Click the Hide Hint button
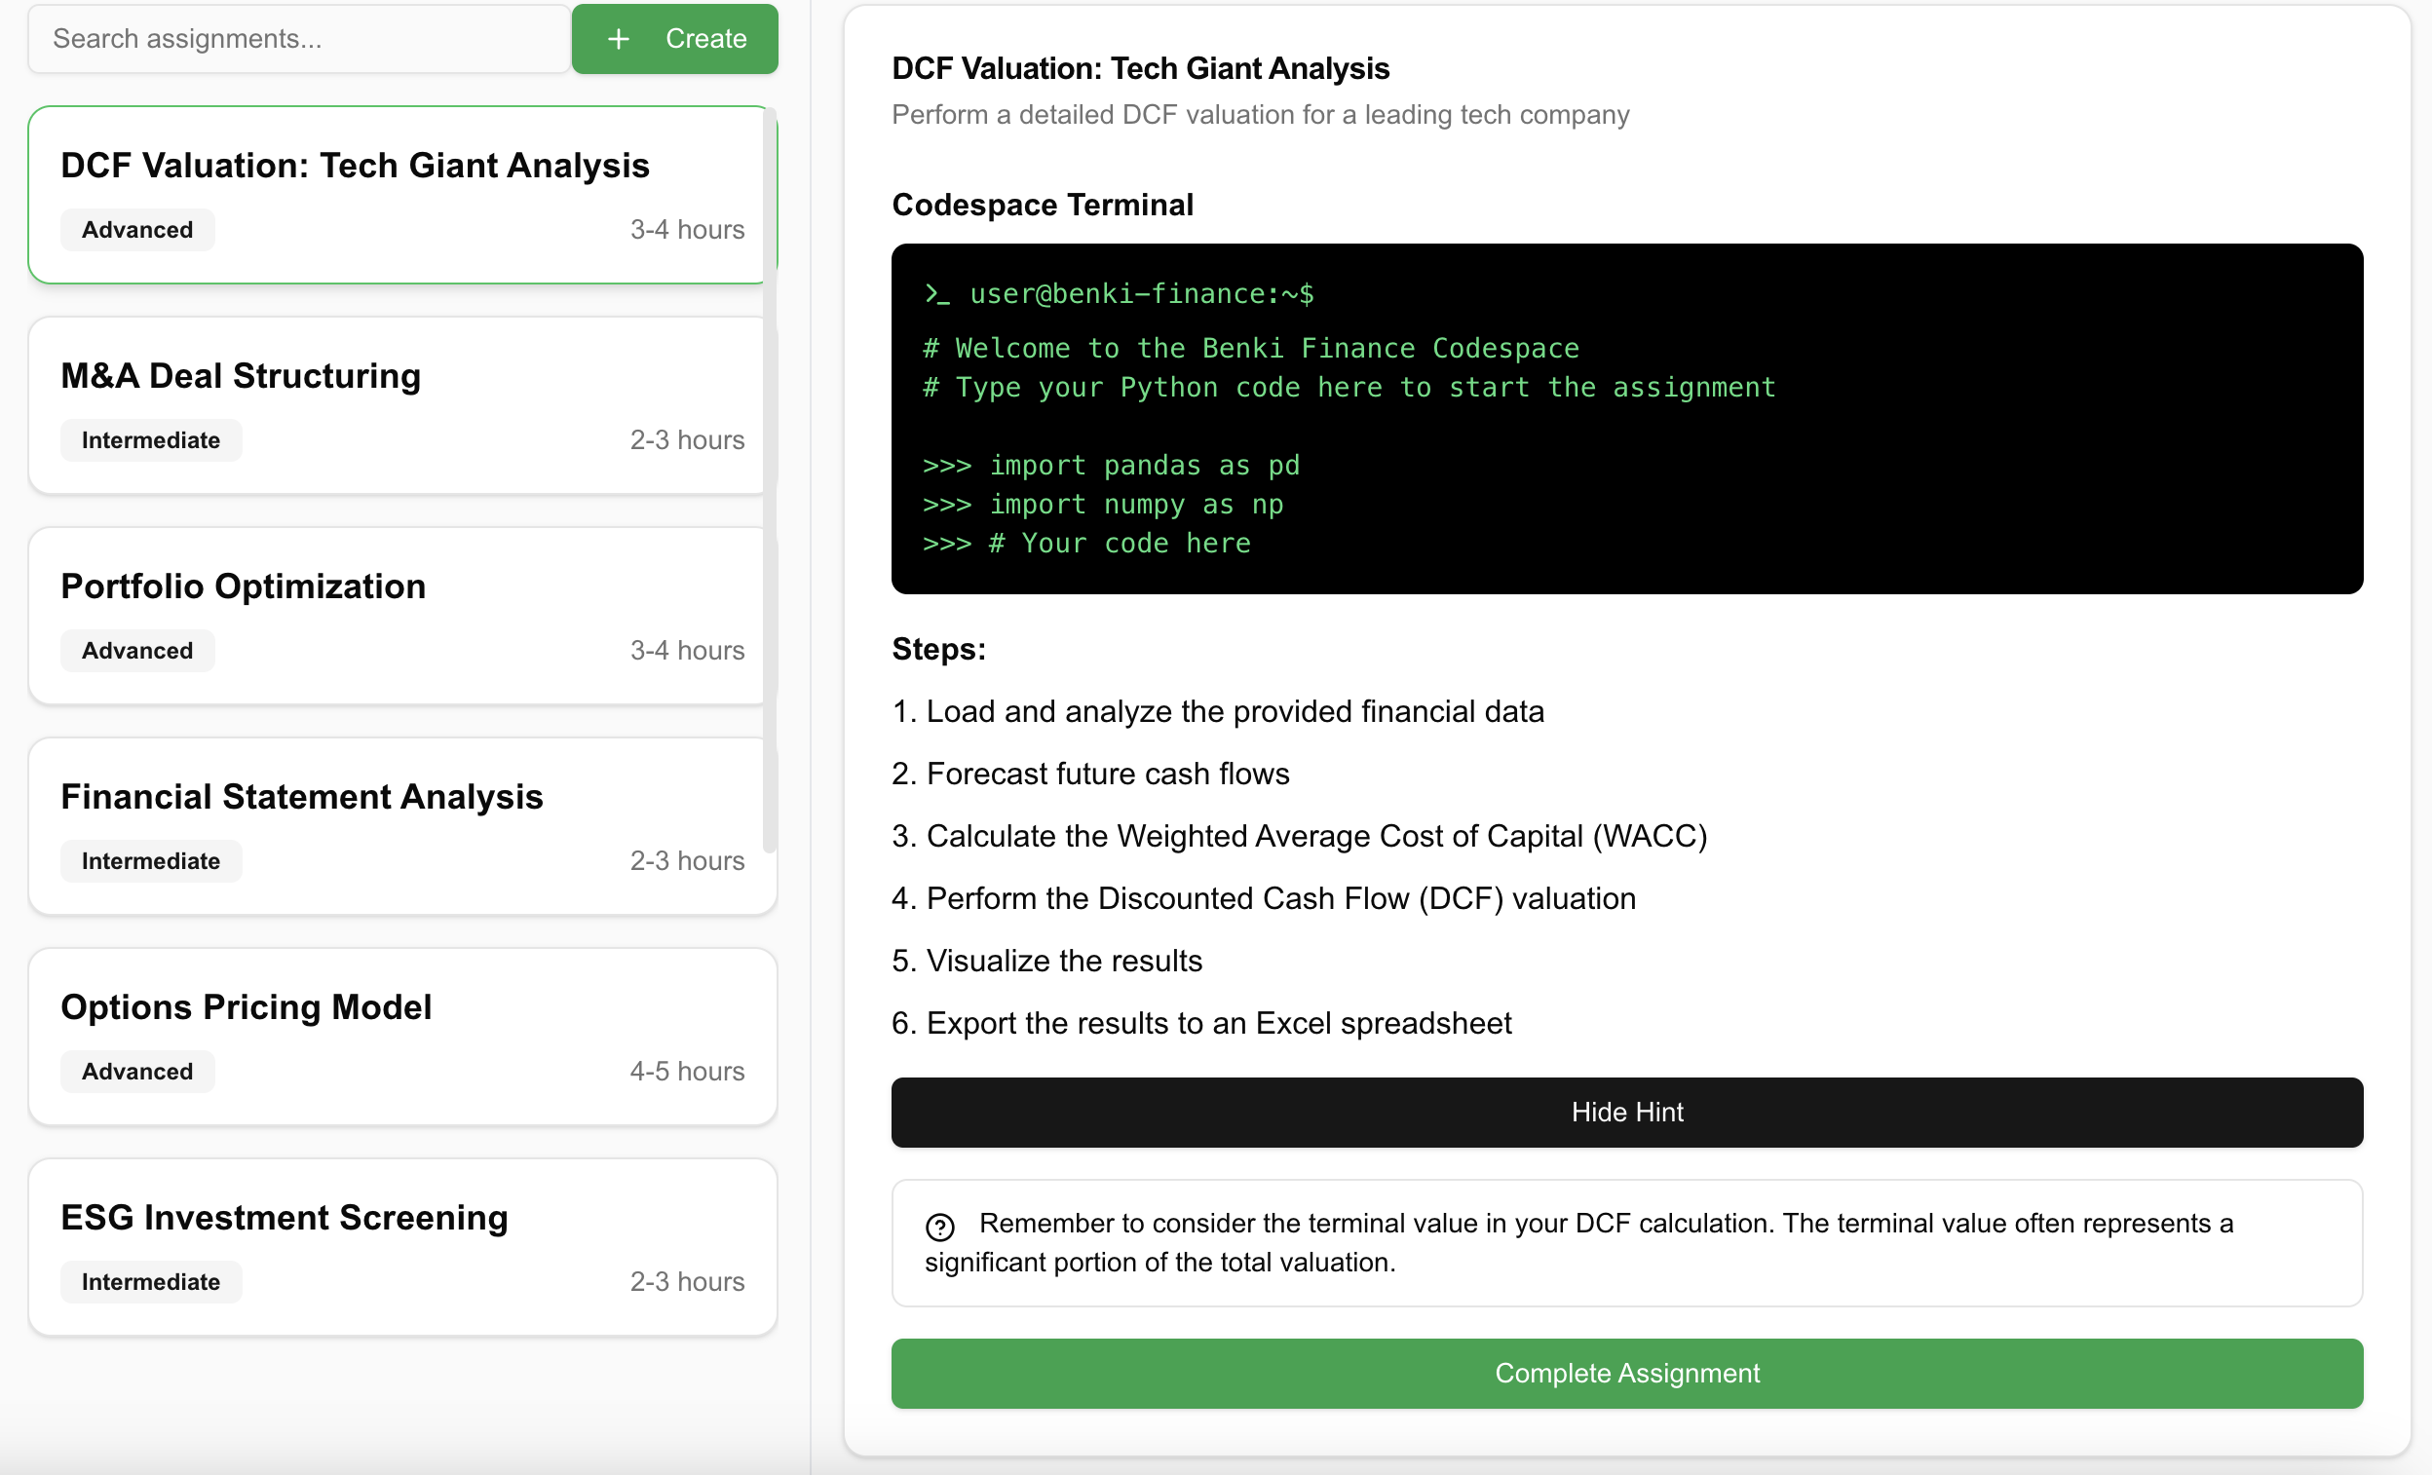The width and height of the screenshot is (2432, 1475). coord(1625,1112)
